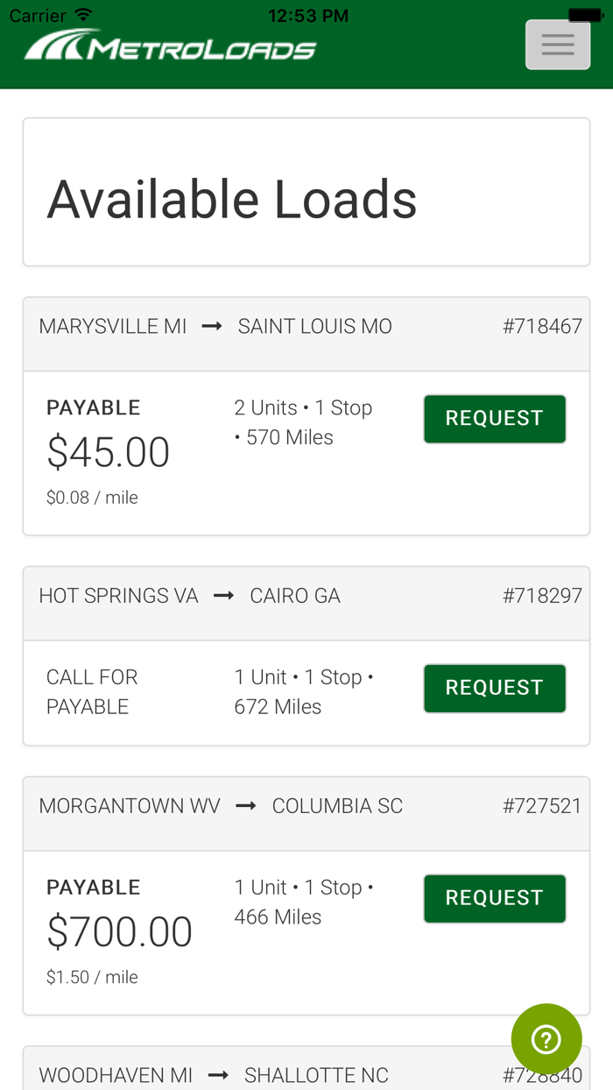Viewport: 613px width, 1090px height.
Task: Select the Morgantown WV load header
Action: pyautogui.click(x=306, y=805)
